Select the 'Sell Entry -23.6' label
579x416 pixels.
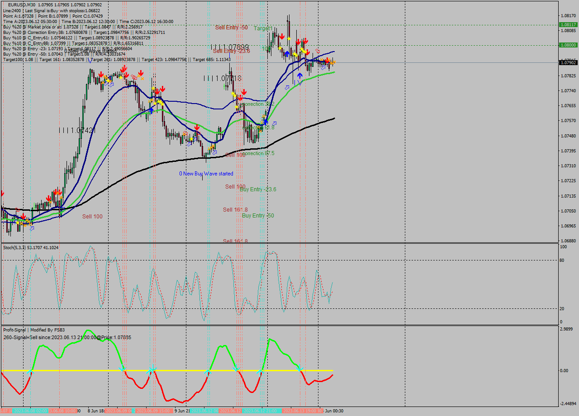click(x=231, y=51)
